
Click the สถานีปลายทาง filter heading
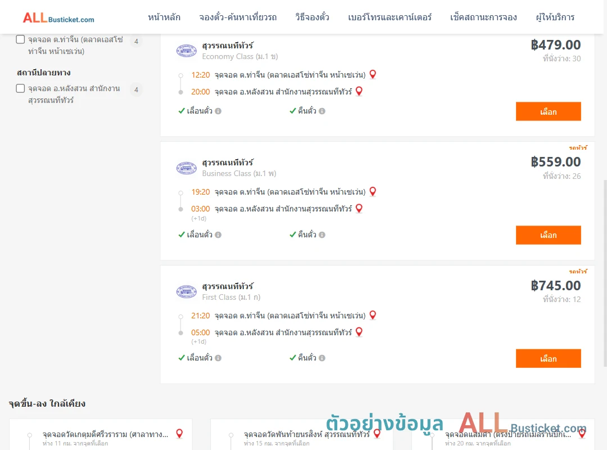coord(44,73)
